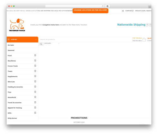Select the Food category
This screenshot has height=134, width=158.
[22, 55]
